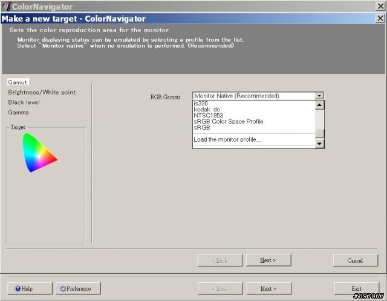Click list scrollbar up arrow
This screenshot has width=387, height=301.
319,105
